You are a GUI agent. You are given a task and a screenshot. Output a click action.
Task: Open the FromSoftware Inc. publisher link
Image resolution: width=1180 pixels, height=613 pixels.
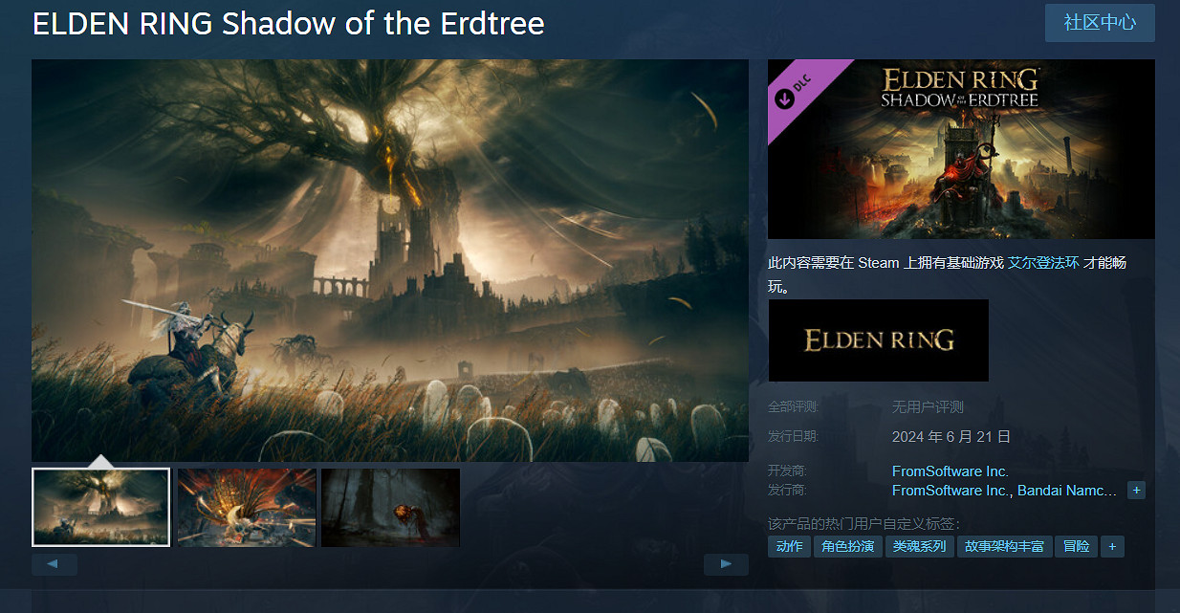click(x=951, y=491)
